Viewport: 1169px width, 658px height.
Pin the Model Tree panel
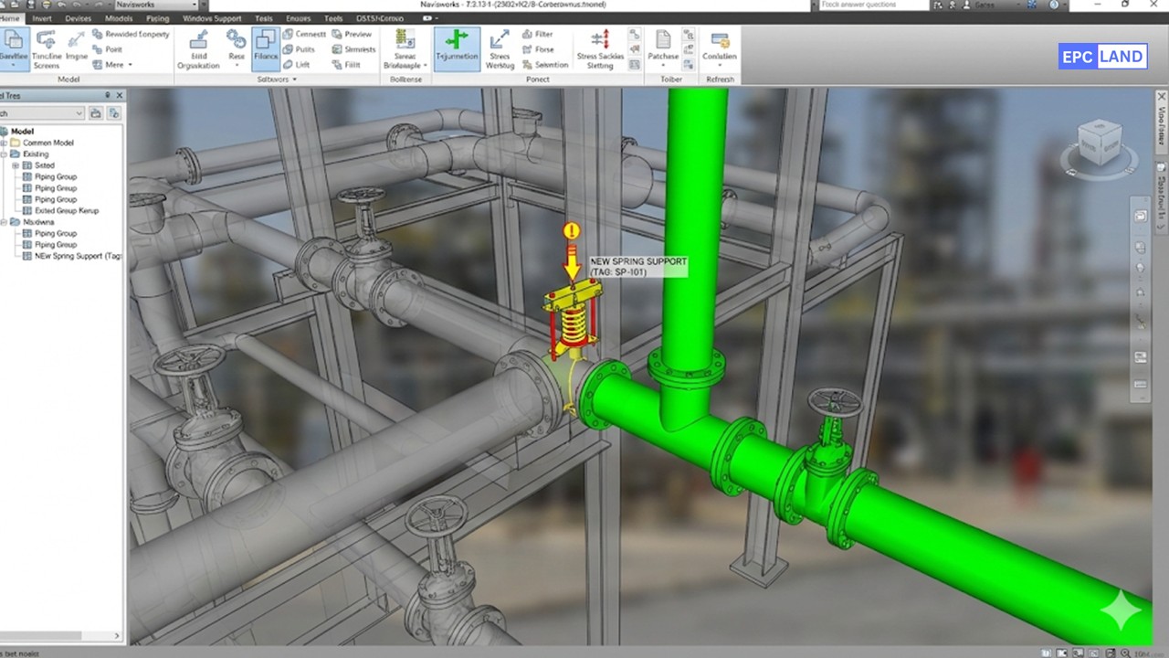[108, 95]
